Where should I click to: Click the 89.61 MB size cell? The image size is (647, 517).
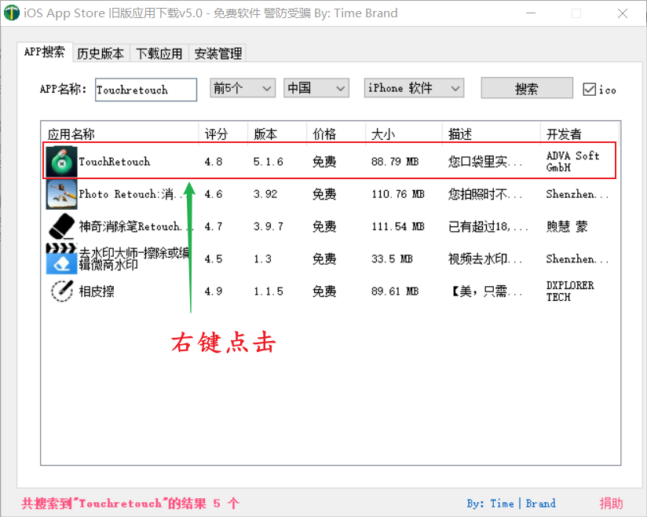[395, 291]
